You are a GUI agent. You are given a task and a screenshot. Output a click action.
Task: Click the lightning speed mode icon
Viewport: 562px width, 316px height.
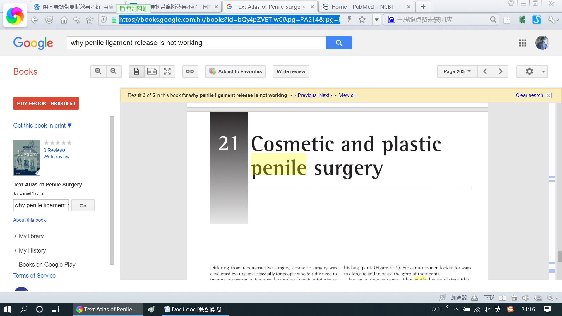click(349, 20)
